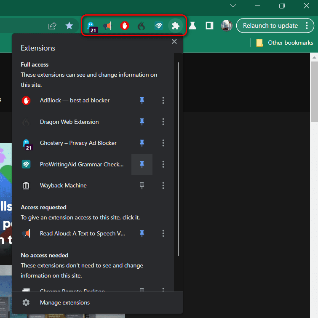The width and height of the screenshot is (318, 318).
Task: Open the Dragon flame toolbar icon
Action: [x=142, y=26]
